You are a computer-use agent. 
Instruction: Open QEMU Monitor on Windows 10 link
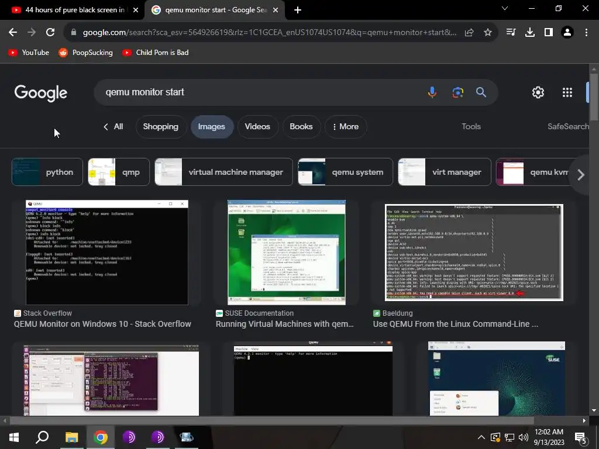102,324
